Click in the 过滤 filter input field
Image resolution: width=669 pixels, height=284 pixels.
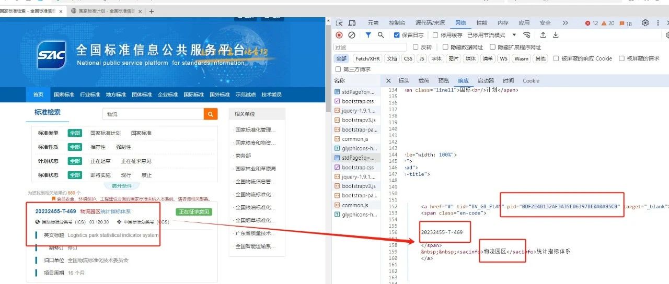point(370,47)
